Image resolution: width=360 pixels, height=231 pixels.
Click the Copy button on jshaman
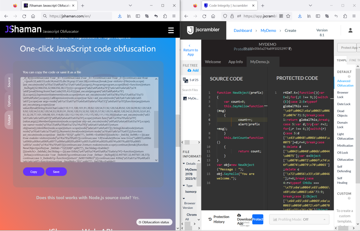(x=33, y=171)
